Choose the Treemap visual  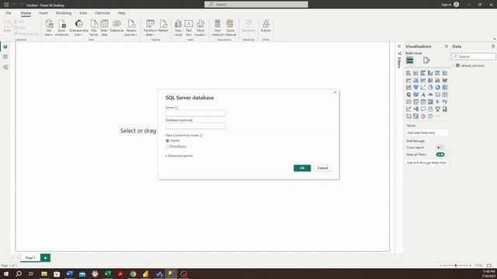pos(445,88)
